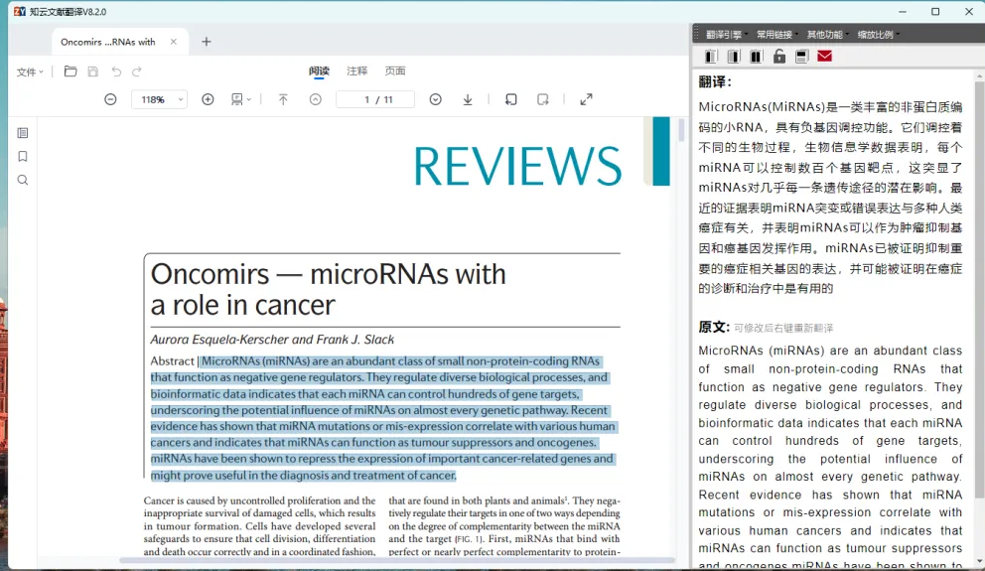Click the 可修改后右键重新翻译 hint text
Screen dimensions: 985x571
pos(783,328)
